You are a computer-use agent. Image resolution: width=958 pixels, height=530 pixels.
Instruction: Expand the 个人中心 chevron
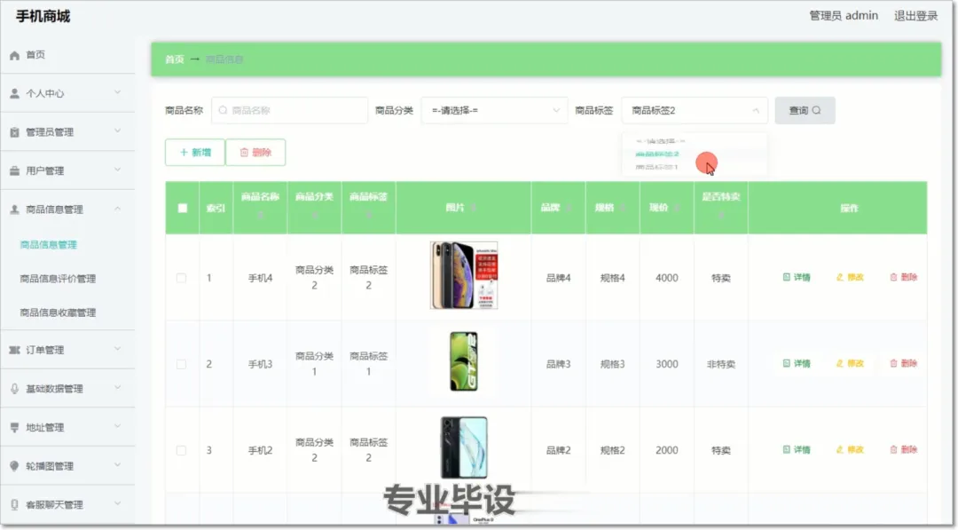[x=117, y=92]
